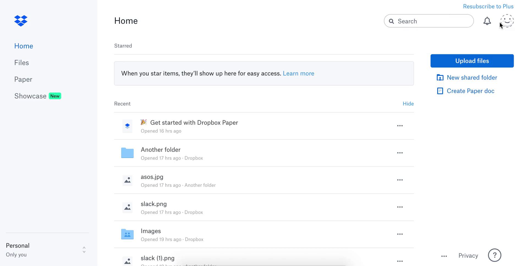
Task: Click the Resubscribe to Plus link
Action: click(488, 6)
